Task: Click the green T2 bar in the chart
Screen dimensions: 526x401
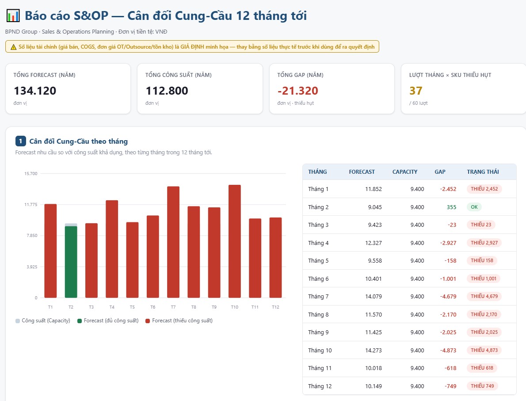Action: pos(71,262)
